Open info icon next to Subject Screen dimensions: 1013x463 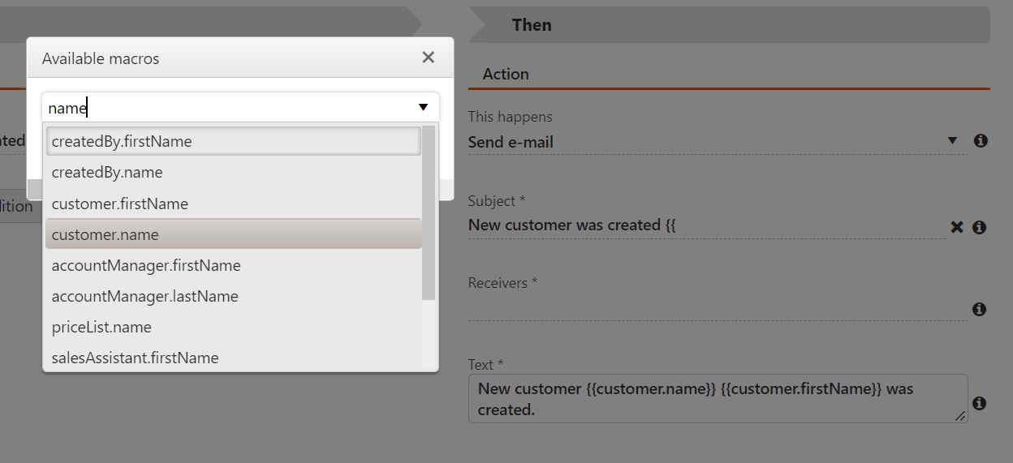[x=980, y=227]
